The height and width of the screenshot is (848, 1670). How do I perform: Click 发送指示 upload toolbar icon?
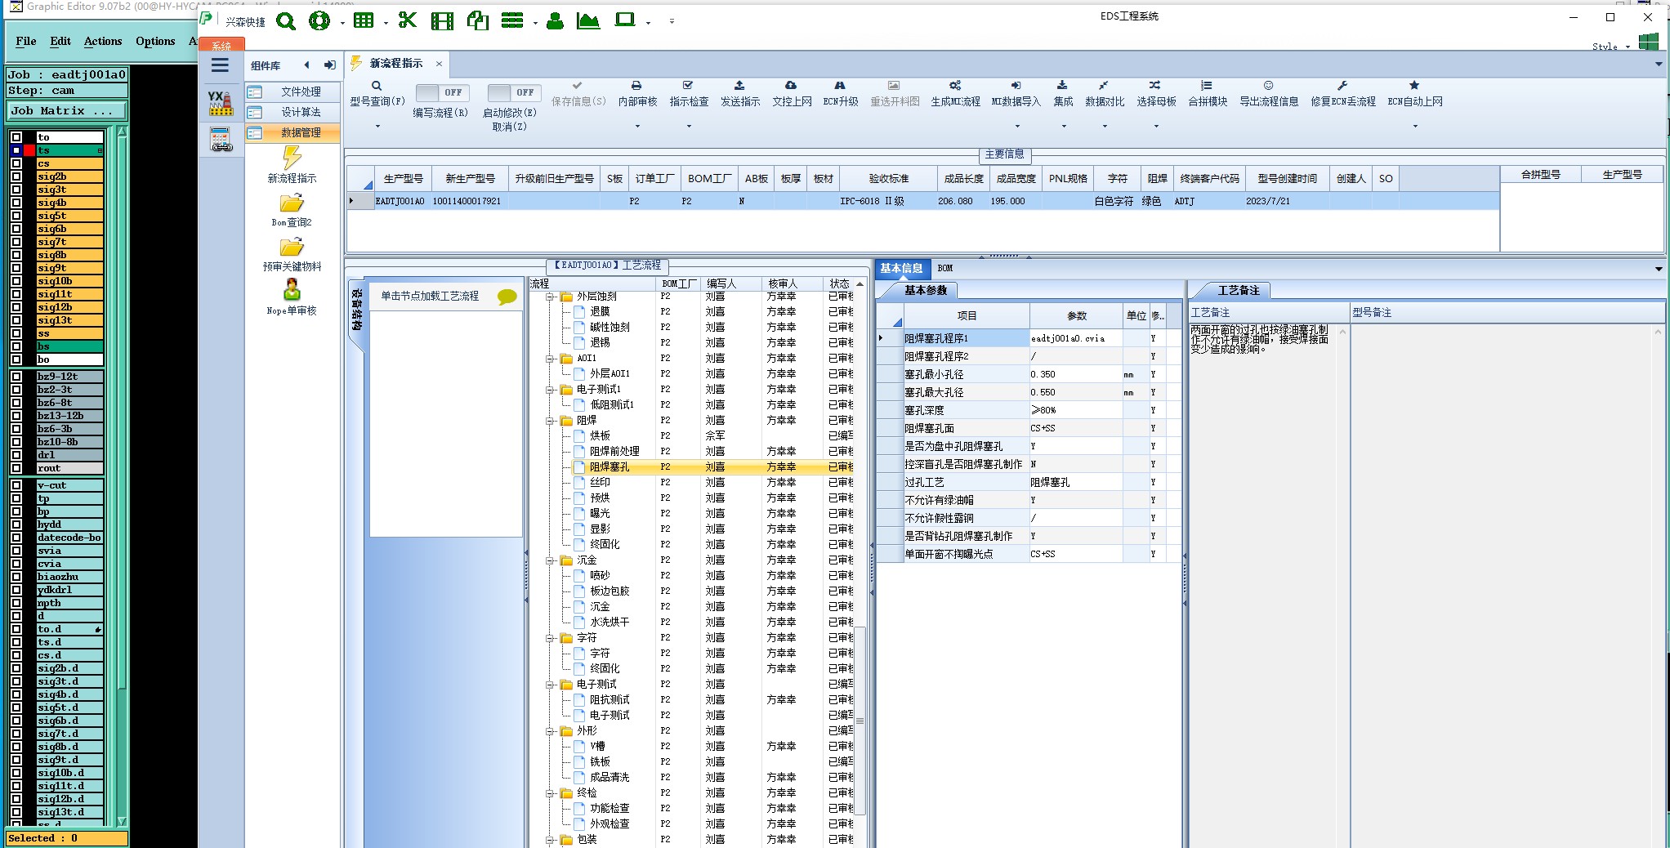click(739, 86)
